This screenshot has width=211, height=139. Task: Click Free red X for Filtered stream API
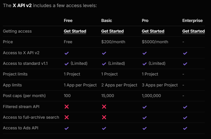click(x=67, y=107)
